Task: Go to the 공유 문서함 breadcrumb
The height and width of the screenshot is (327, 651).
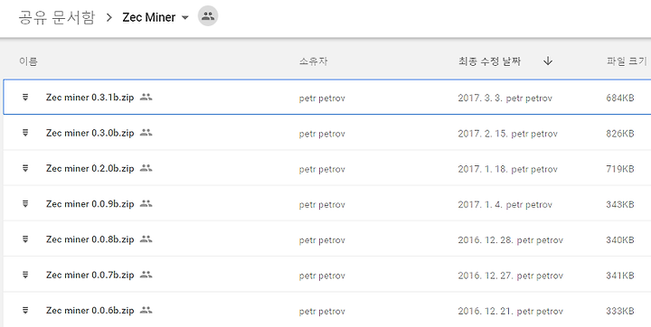Action: coord(57,17)
